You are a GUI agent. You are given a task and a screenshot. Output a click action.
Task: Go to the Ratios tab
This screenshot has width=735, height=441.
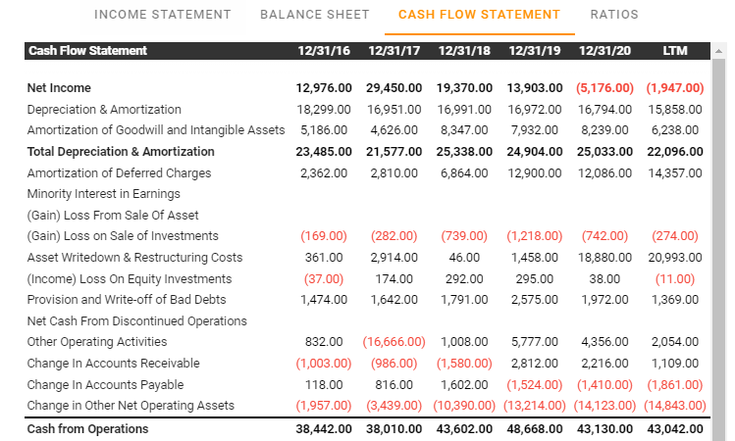click(x=614, y=15)
